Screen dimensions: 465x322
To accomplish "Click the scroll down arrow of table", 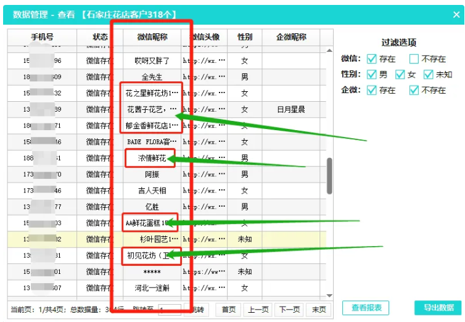I will [329, 295].
